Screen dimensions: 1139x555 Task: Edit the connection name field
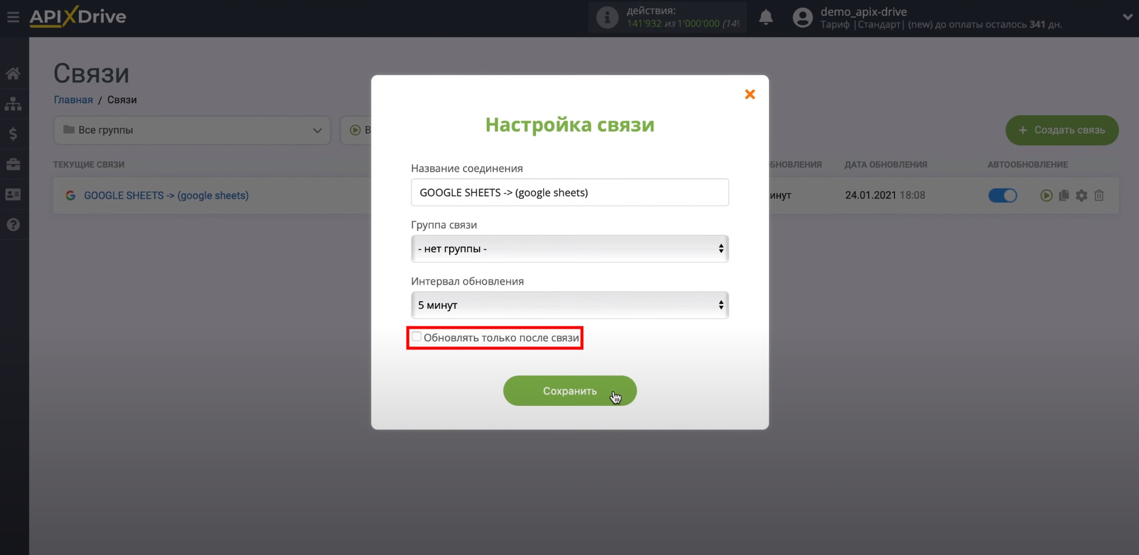click(570, 192)
